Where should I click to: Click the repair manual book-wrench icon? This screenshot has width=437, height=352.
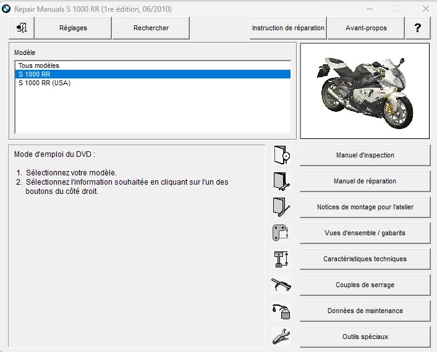pyautogui.click(x=281, y=182)
